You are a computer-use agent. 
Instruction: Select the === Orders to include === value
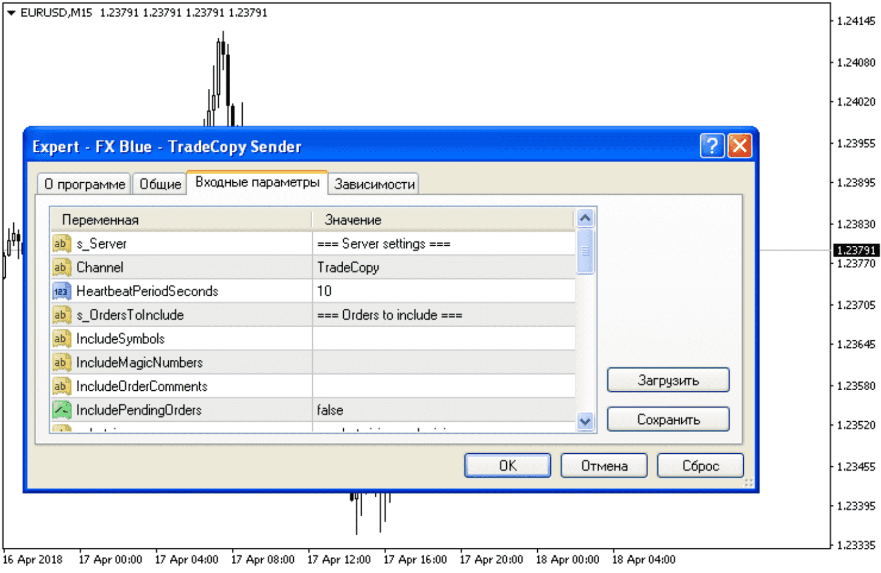point(390,315)
